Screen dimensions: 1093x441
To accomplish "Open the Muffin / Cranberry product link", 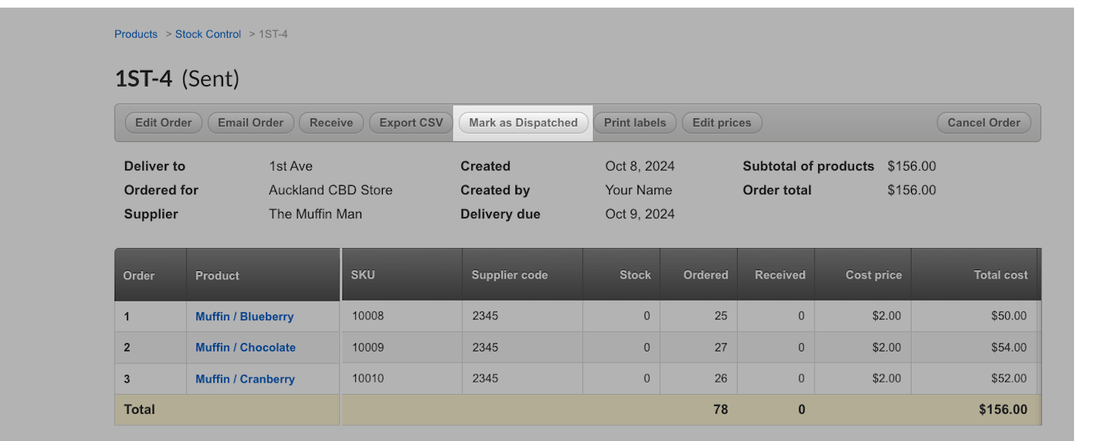I will point(244,379).
